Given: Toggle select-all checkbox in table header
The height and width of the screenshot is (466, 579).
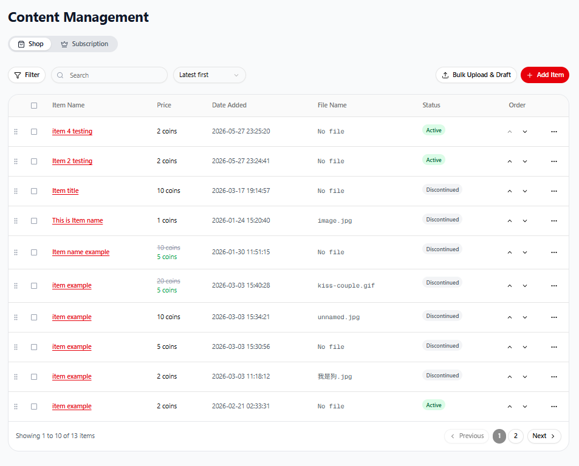Looking at the screenshot, I should (x=34, y=106).
